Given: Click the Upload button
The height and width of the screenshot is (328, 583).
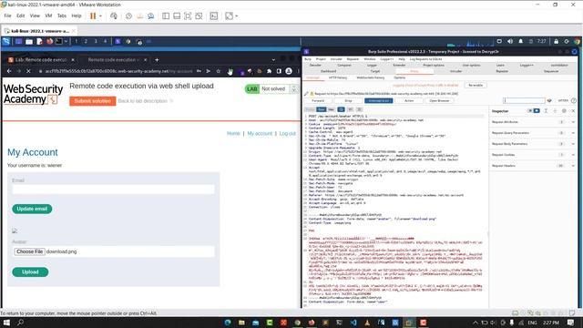Looking at the screenshot, I should pos(30,272).
